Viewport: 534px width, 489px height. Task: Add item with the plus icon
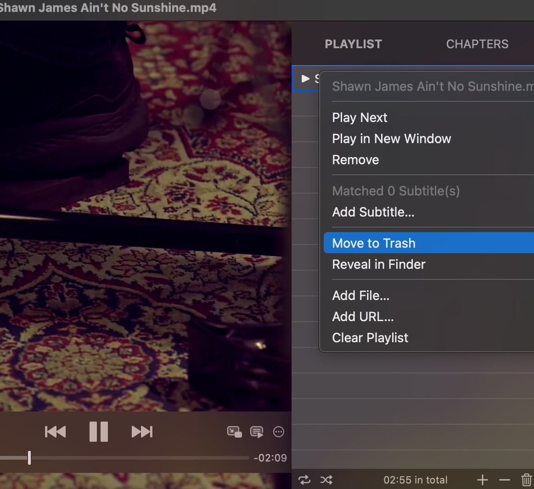[x=482, y=480]
